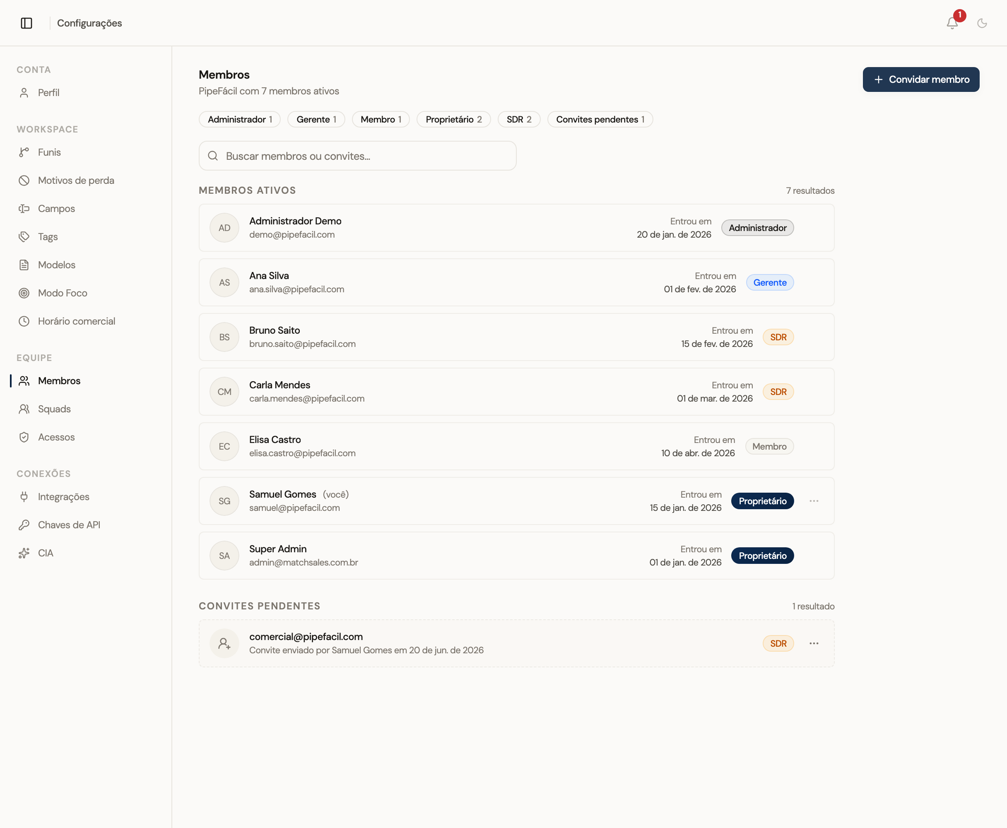This screenshot has width=1007, height=828.
Task: Filter by Gerente chip
Action: click(316, 119)
